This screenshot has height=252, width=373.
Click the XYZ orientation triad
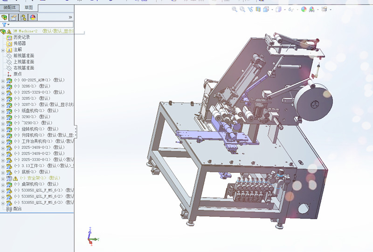pos(92,236)
